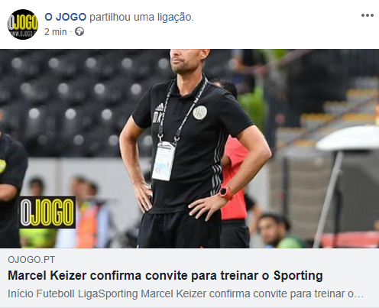Click the globe public audience icon
The height and width of the screenshot is (308, 379).
pos(79,32)
